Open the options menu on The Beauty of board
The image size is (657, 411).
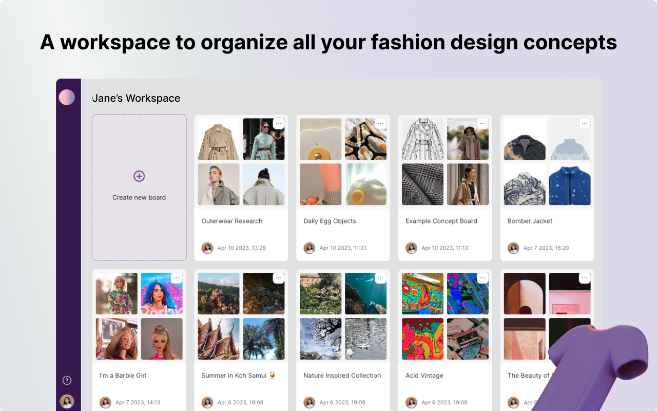point(584,277)
